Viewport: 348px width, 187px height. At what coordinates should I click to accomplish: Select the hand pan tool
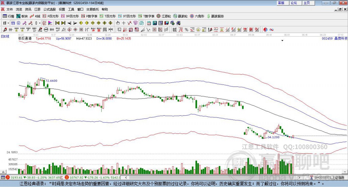(x=118, y=23)
